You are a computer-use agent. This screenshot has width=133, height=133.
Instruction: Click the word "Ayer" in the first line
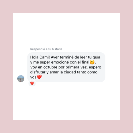(55, 57)
